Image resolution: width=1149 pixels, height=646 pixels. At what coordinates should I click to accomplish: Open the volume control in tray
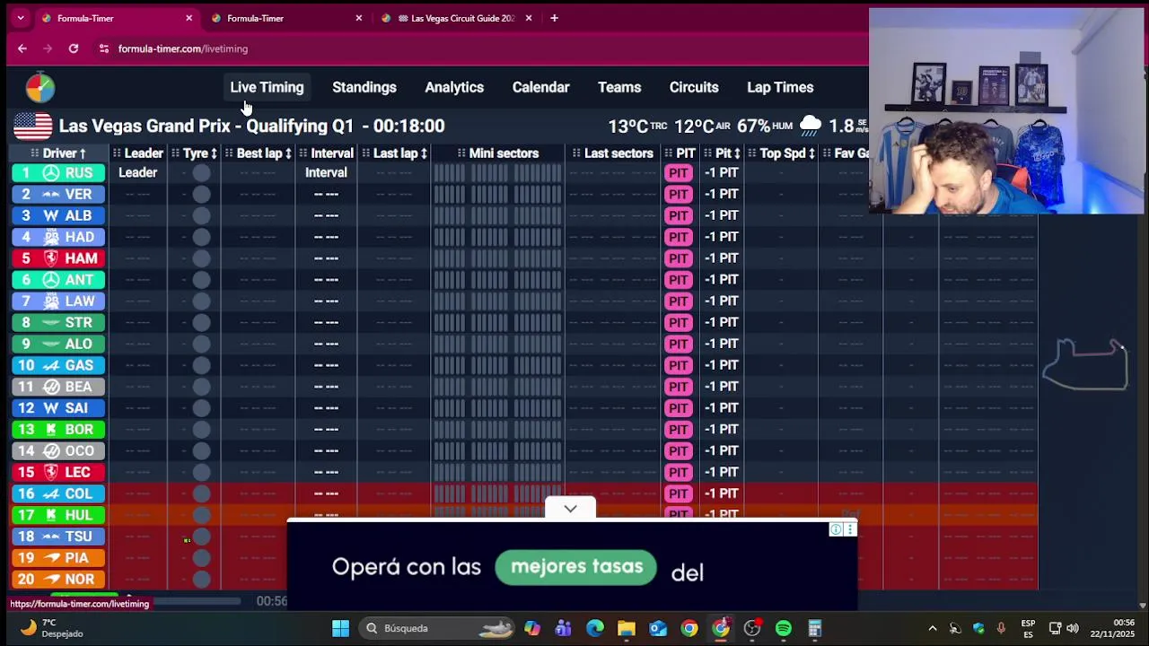coord(1073,628)
